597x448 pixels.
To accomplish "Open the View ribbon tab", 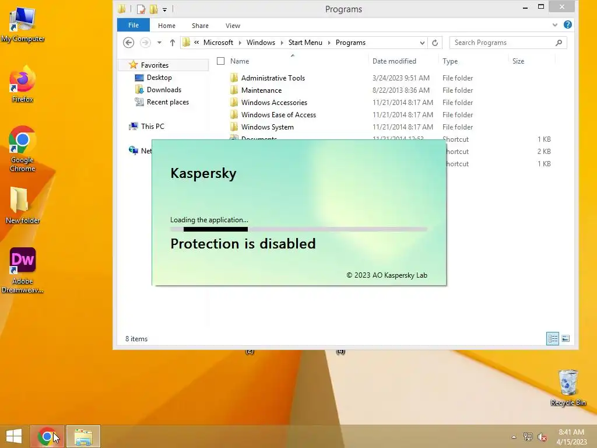I will pyautogui.click(x=233, y=26).
